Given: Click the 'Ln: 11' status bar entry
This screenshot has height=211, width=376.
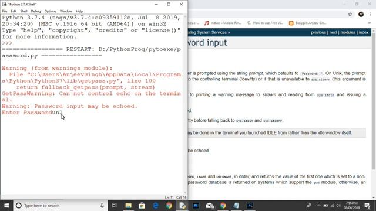Looking at the screenshot, I should click(x=169, y=198).
